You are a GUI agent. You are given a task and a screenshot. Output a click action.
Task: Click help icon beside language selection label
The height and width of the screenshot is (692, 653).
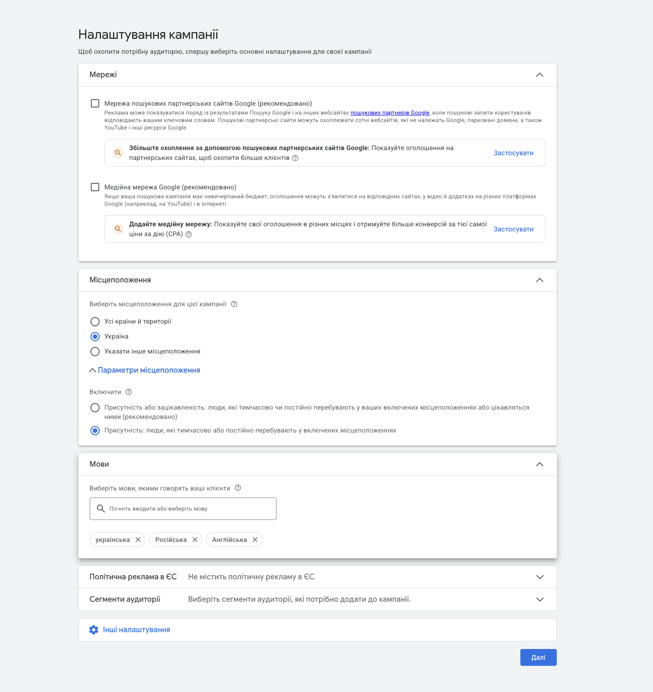coord(238,488)
